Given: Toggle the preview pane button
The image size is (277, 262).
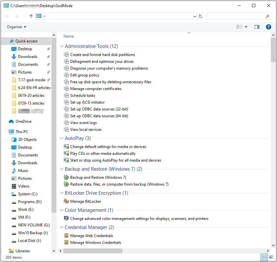Looking at the screenshot, I should 257,27.
